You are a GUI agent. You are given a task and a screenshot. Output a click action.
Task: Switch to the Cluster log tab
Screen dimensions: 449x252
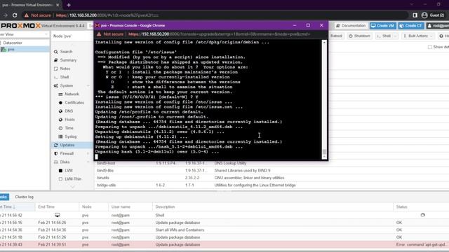[x=24, y=197]
